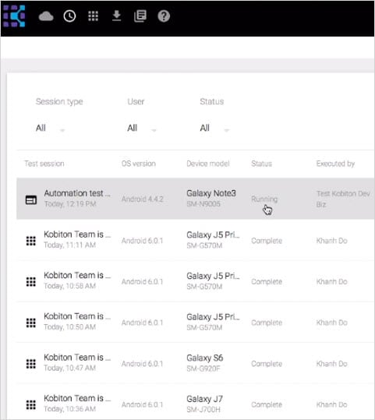Click Android 6.0.1 in the 10:47 AM row

click(143, 364)
